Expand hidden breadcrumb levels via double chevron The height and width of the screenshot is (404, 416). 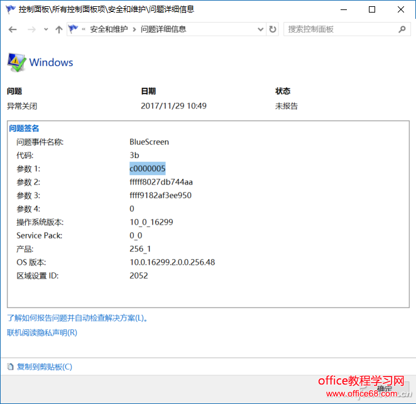pos(84,29)
